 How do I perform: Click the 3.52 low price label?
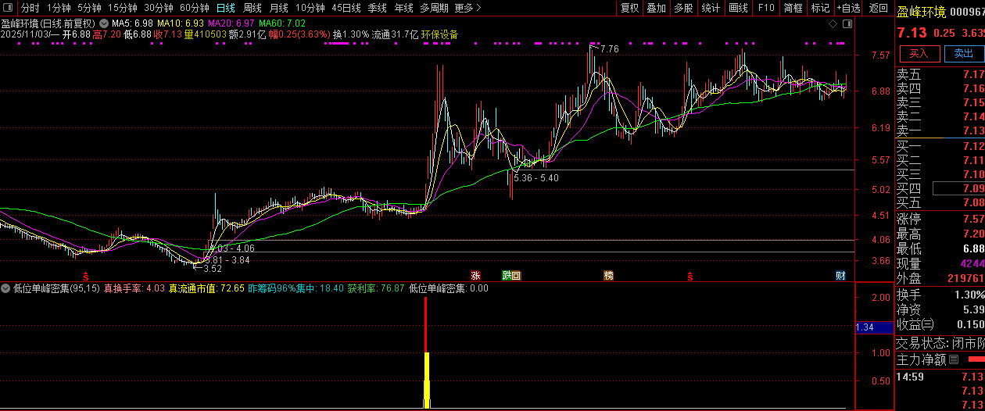pyautogui.click(x=212, y=268)
